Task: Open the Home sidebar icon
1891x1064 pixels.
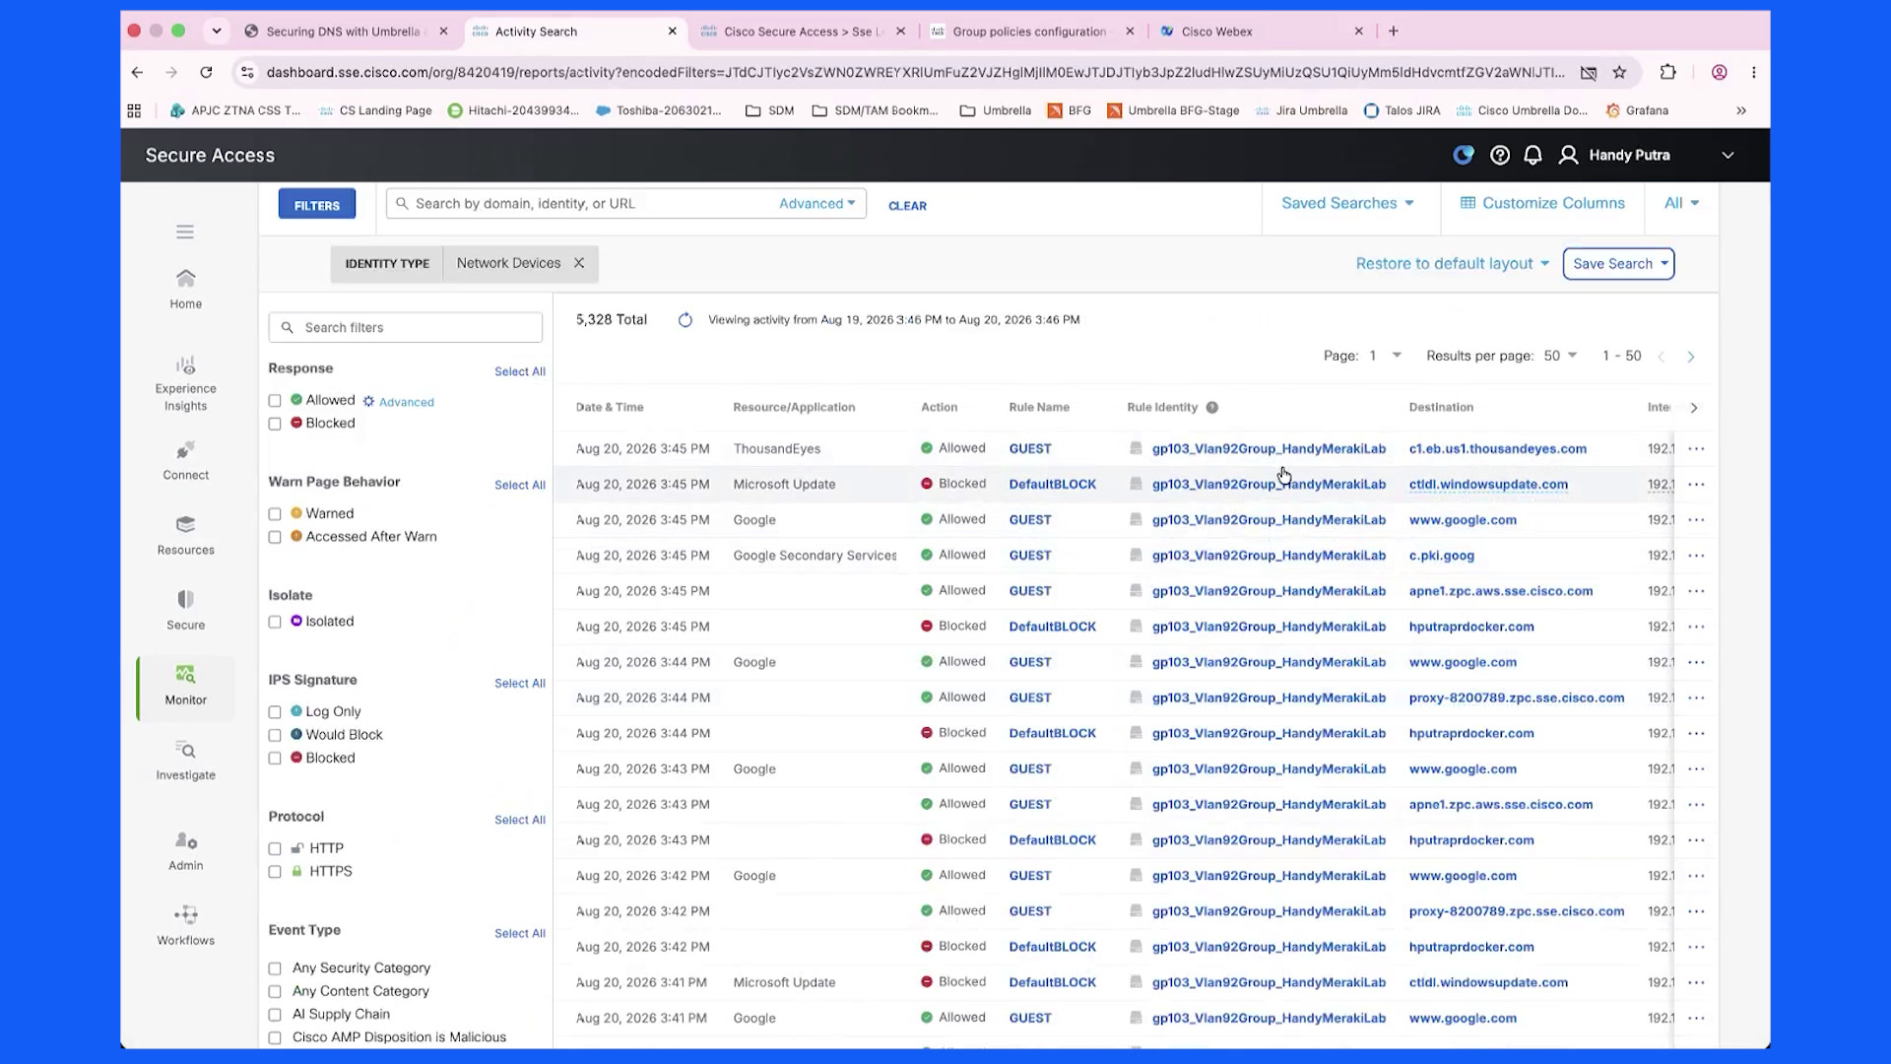Action: pyautogui.click(x=185, y=289)
